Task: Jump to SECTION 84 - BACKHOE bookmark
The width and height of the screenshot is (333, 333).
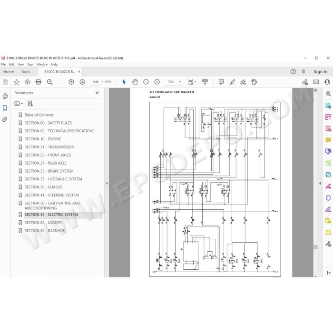Action: coord(45,231)
